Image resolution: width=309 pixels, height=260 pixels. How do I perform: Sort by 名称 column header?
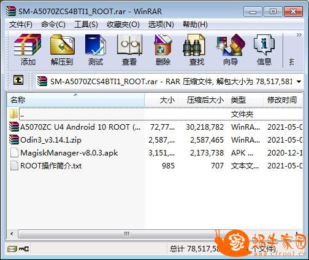point(75,100)
